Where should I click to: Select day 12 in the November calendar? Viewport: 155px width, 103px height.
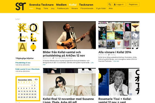pos(25,91)
